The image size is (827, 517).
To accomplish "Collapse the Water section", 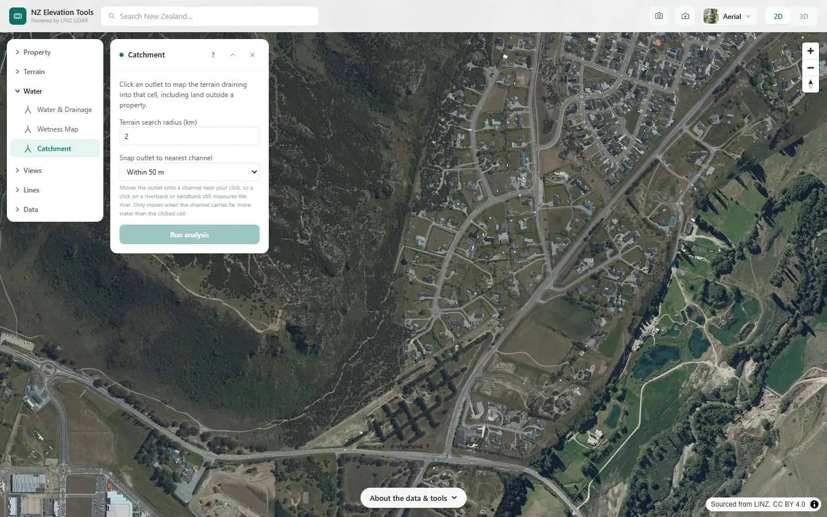I will point(55,91).
